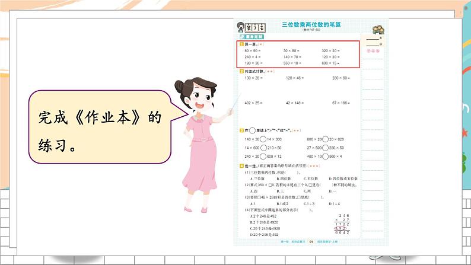Screen dimensions: 471x265
Task: Click option 'A.2个246是492'
Action: click(263, 216)
